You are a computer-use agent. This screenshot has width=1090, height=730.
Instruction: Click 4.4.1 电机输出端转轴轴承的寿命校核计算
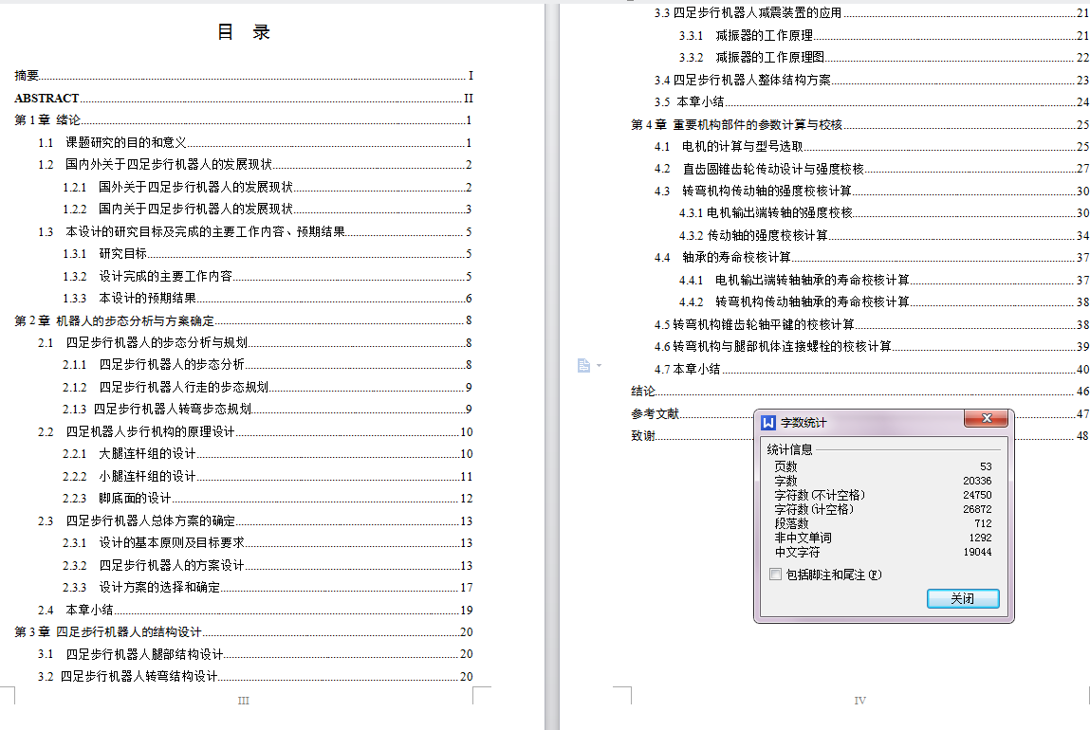tap(884, 280)
